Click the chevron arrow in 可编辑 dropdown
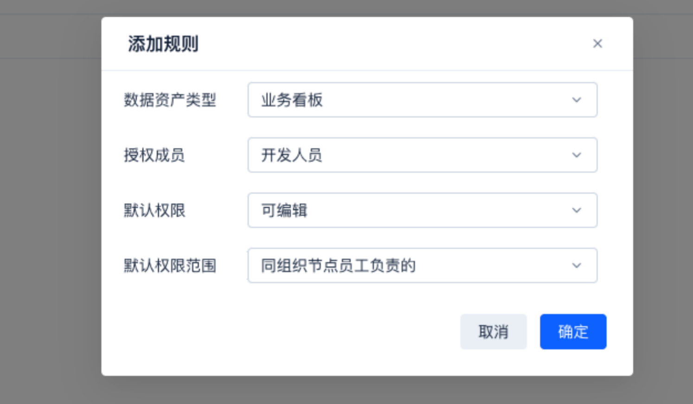 point(577,210)
